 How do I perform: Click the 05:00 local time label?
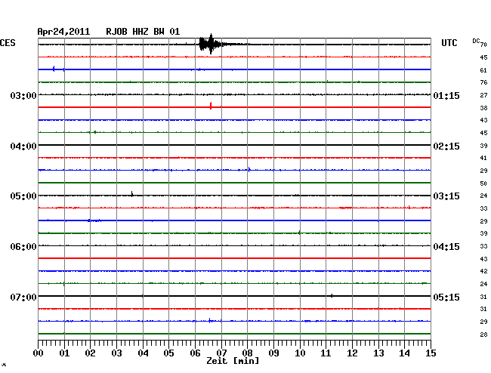[23, 196]
